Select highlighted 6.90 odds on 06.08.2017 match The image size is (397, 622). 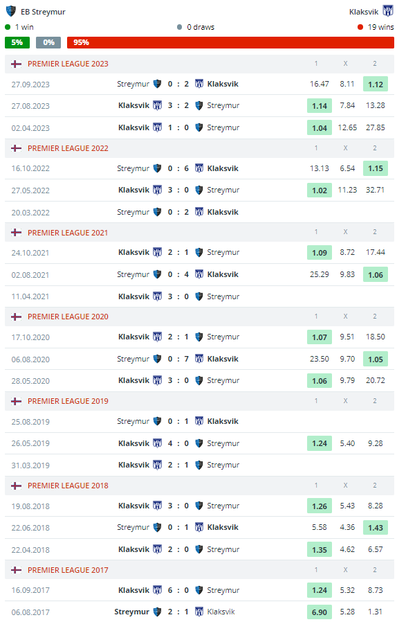[320, 612]
